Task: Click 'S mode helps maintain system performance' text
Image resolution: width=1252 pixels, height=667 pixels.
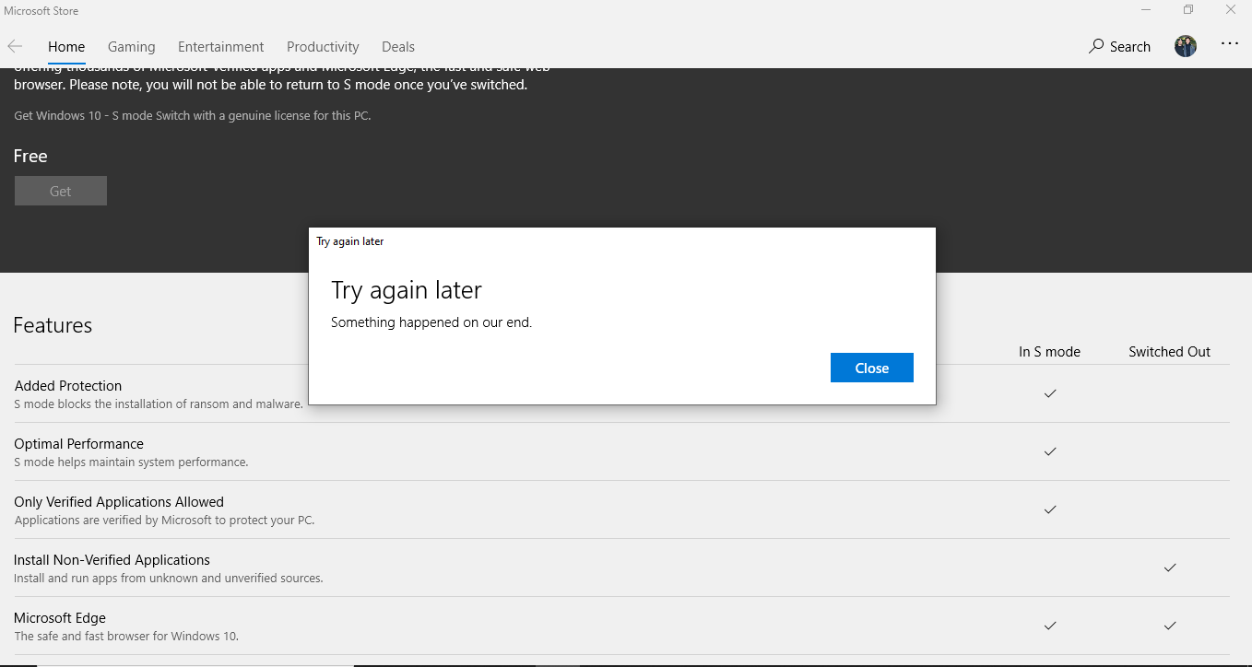Action: click(131, 462)
